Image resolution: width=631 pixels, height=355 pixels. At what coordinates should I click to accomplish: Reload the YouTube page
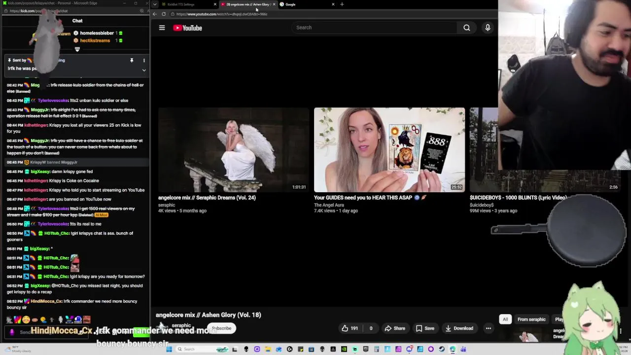(x=164, y=14)
